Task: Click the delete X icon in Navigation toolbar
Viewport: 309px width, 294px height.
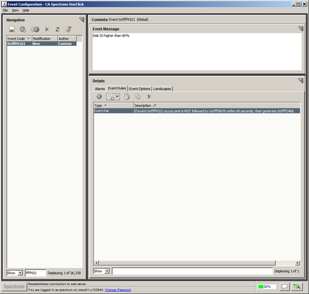Action: click(x=47, y=29)
